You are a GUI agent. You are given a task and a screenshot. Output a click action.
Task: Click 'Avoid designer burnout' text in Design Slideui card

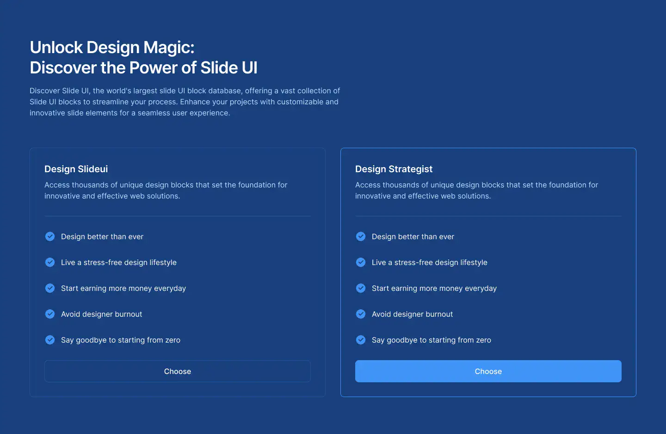[102, 314]
